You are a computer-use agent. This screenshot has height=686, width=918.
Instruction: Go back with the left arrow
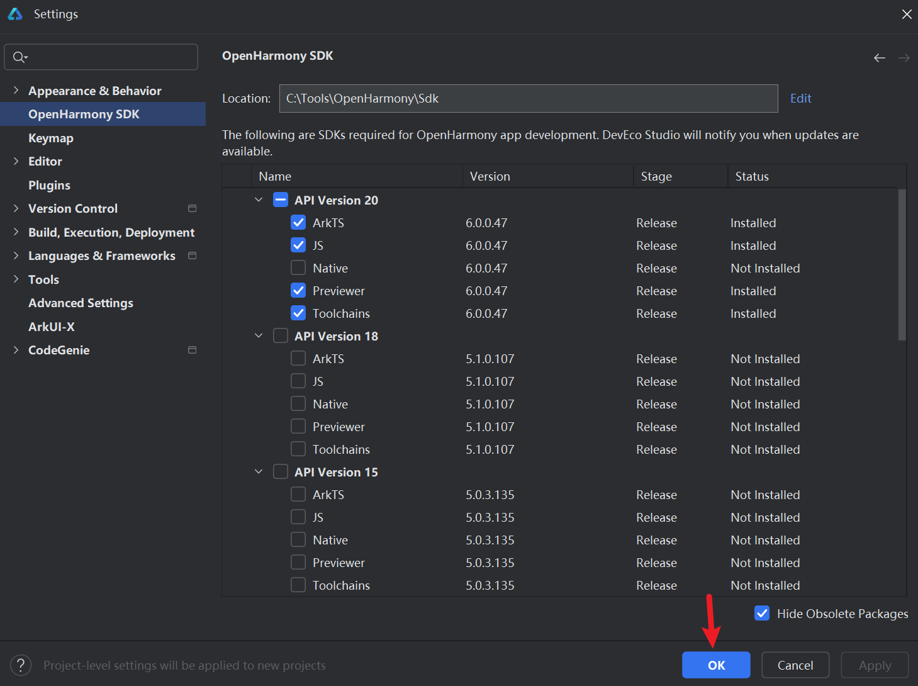coord(880,58)
